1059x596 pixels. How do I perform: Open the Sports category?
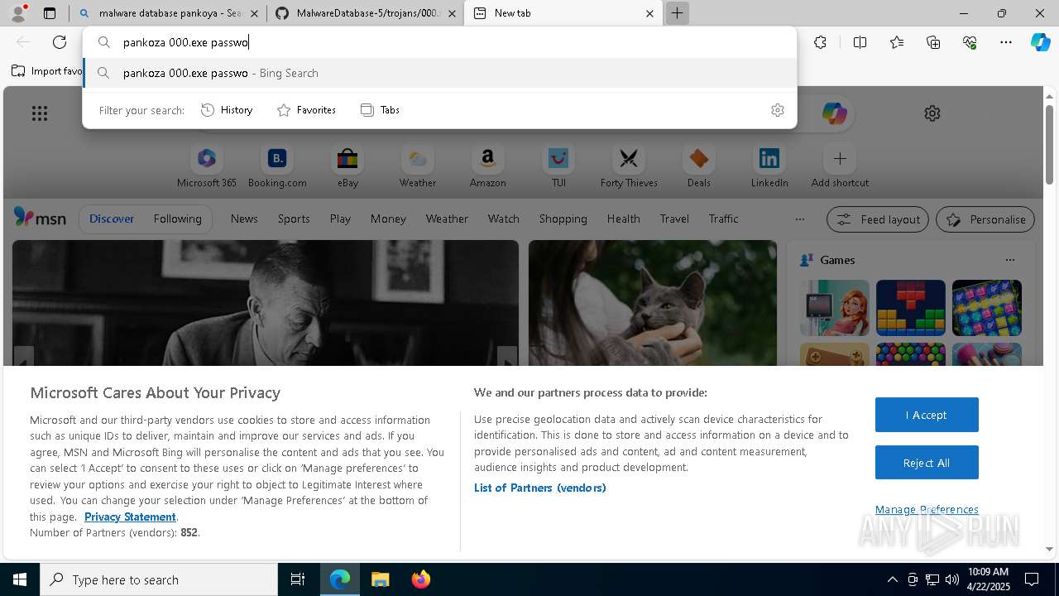[294, 219]
